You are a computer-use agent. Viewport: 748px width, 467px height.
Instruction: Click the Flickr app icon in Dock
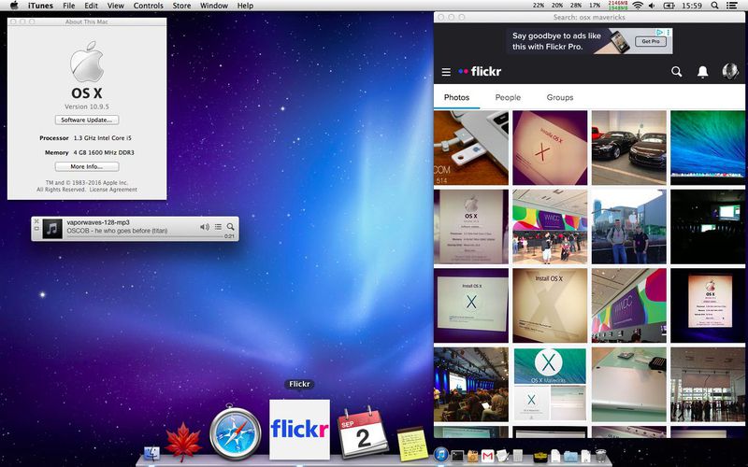(299, 430)
